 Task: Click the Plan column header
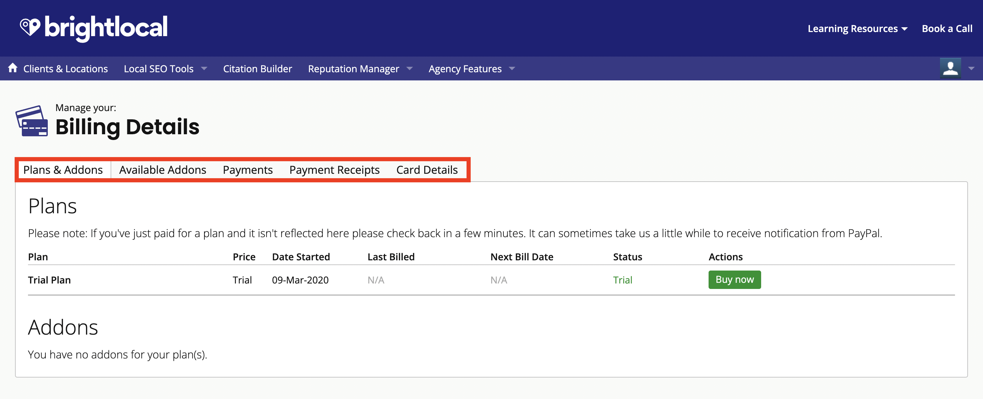38,257
